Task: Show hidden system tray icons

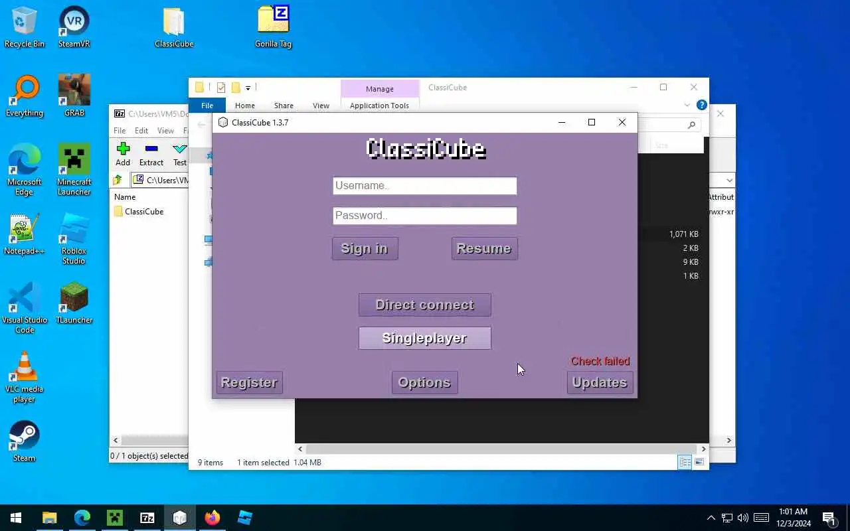Action: (x=711, y=518)
